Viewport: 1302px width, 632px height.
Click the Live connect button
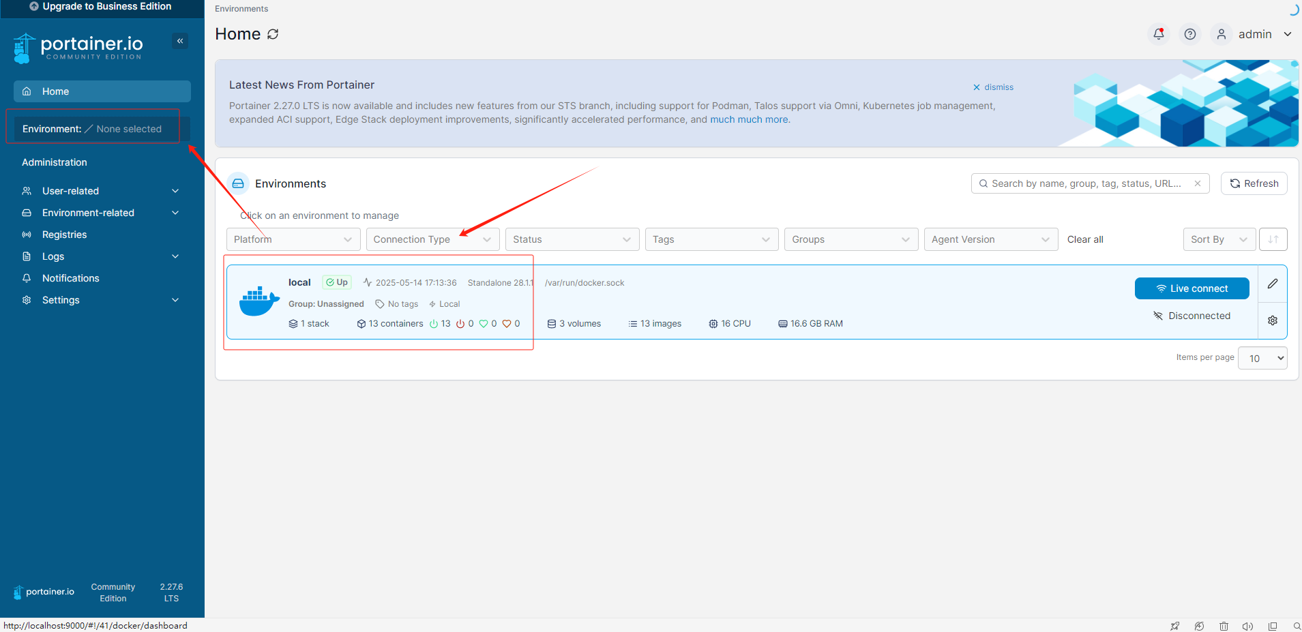[x=1192, y=288]
